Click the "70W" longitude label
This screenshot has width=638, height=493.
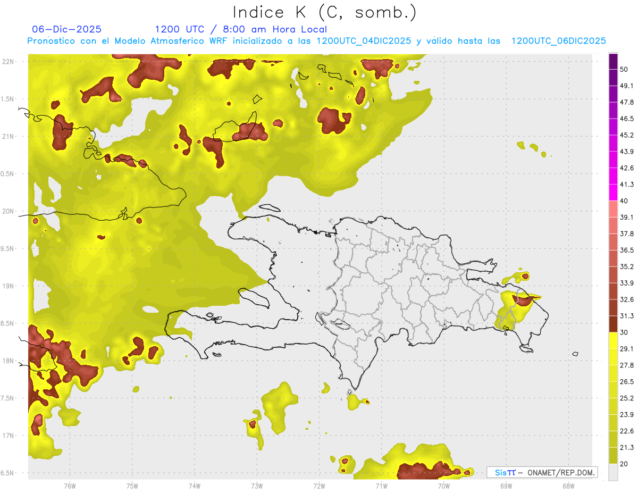click(x=443, y=486)
